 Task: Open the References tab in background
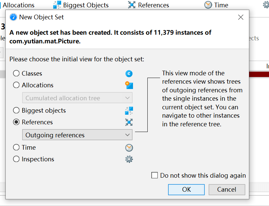click(149, 5)
